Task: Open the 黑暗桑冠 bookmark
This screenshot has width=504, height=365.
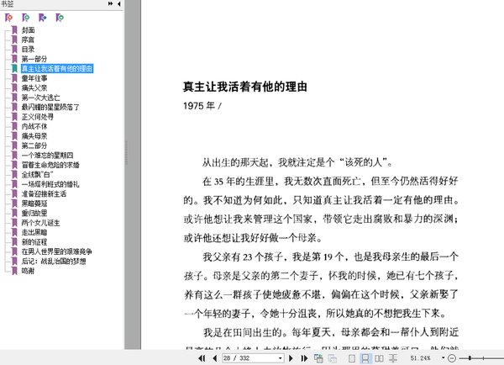Action: [34, 204]
